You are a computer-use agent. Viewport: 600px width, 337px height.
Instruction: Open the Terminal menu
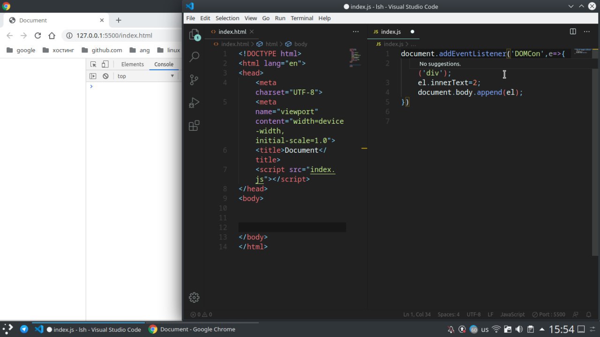(x=301, y=18)
